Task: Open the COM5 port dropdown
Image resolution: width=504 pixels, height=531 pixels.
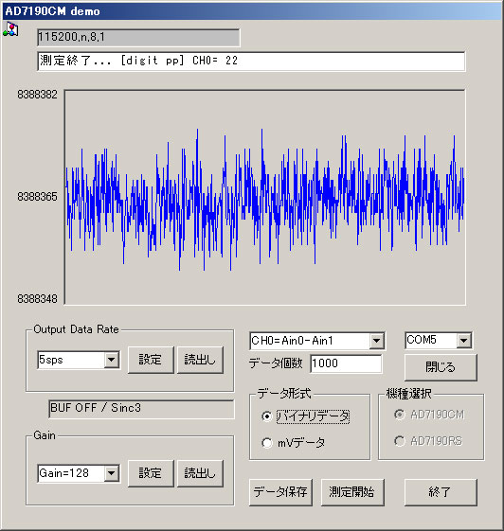Action: pyautogui.click(x=464, y=341)
